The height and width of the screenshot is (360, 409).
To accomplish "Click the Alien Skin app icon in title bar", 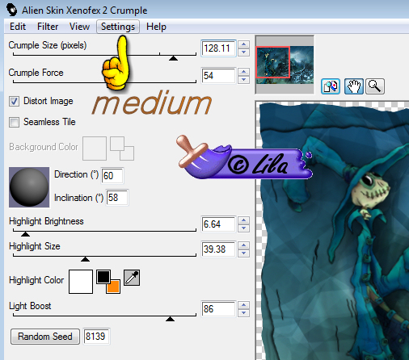I will click(x=12, y=10).
